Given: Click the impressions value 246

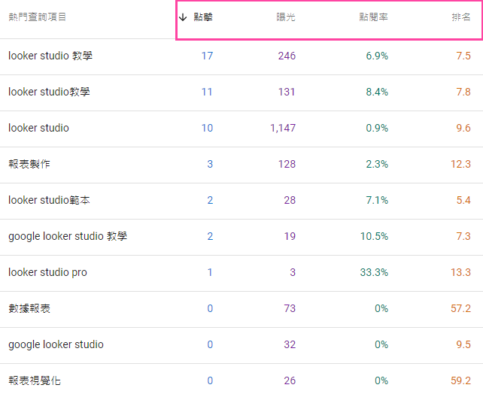Looking at the screenshot, I should tap(287, 56).
